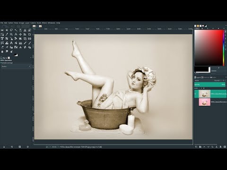Click the raise layer arrow icon

204,147
